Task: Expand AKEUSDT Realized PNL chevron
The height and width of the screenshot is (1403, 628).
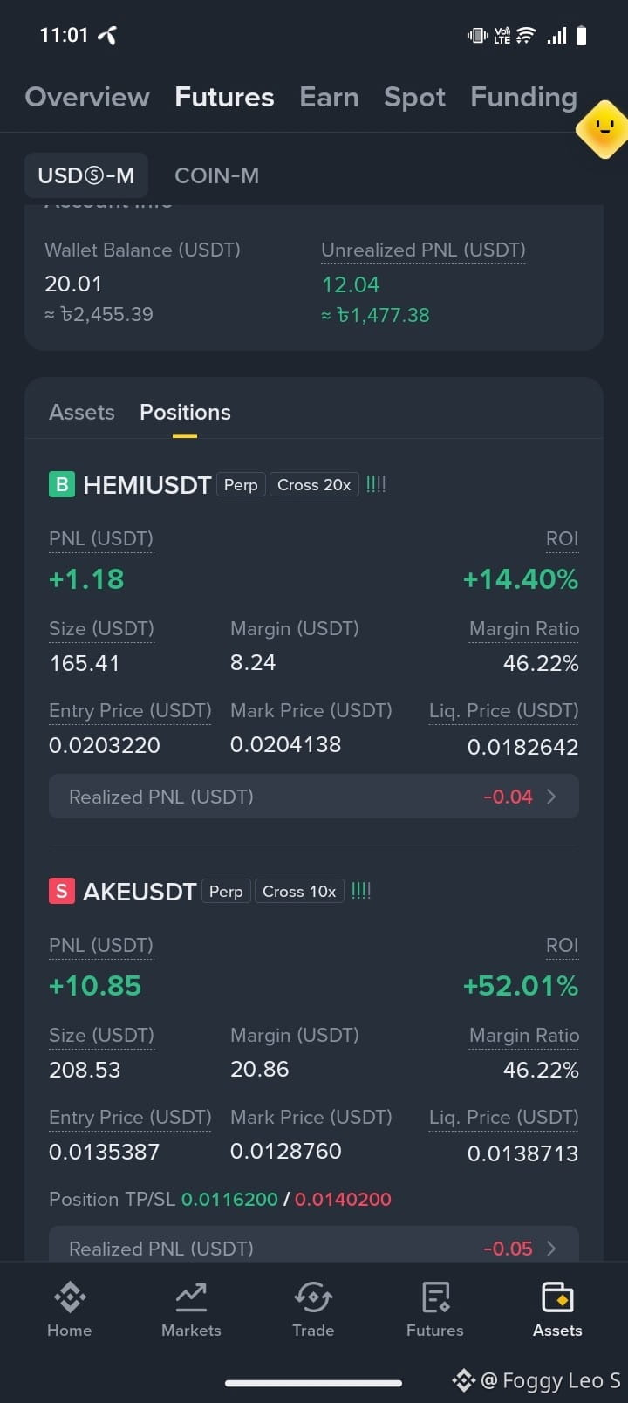Action: coord(551,1249)
